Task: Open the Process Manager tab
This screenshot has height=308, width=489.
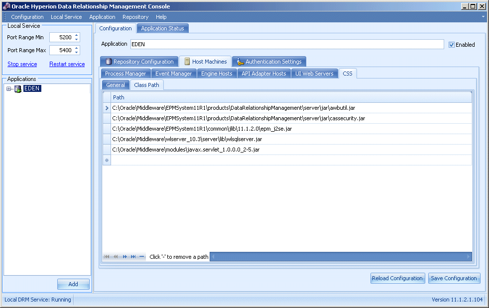Action: pyautogui.click(x=125, y=74)
